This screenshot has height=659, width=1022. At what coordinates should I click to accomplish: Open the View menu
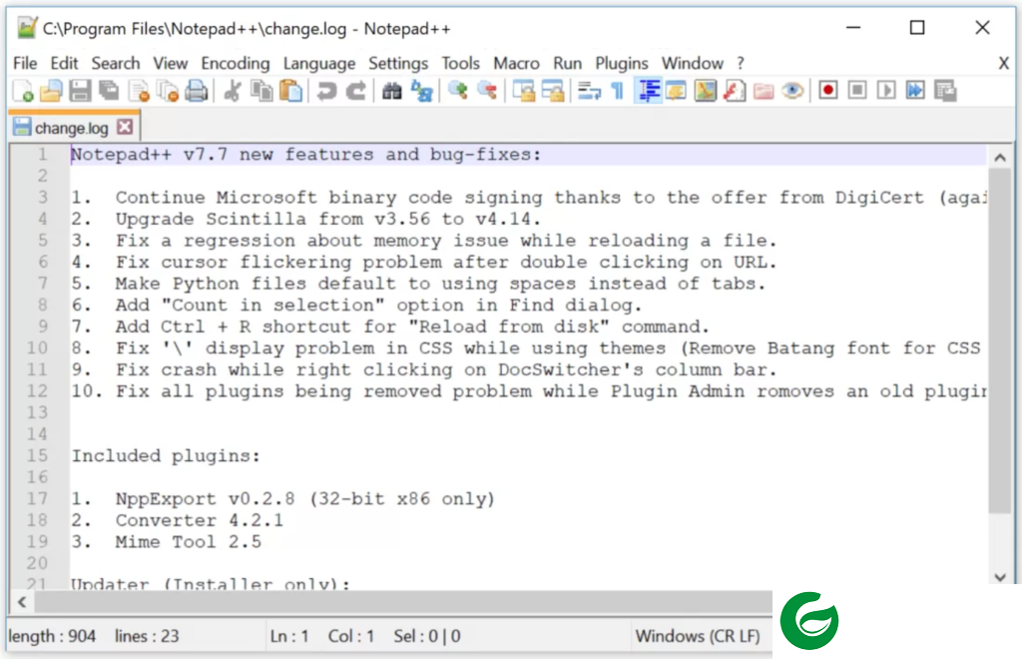tap(170, 63)
